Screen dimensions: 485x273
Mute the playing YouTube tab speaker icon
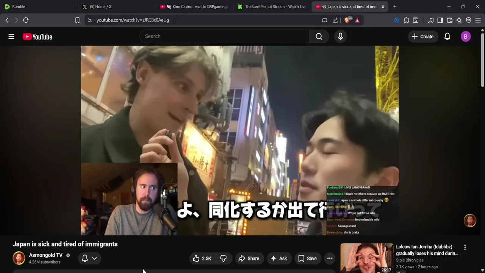pyautogui.click(x=324, y=6)
